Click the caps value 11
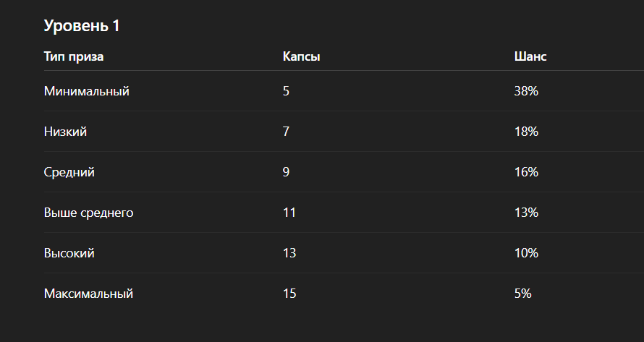 (289, 213)
